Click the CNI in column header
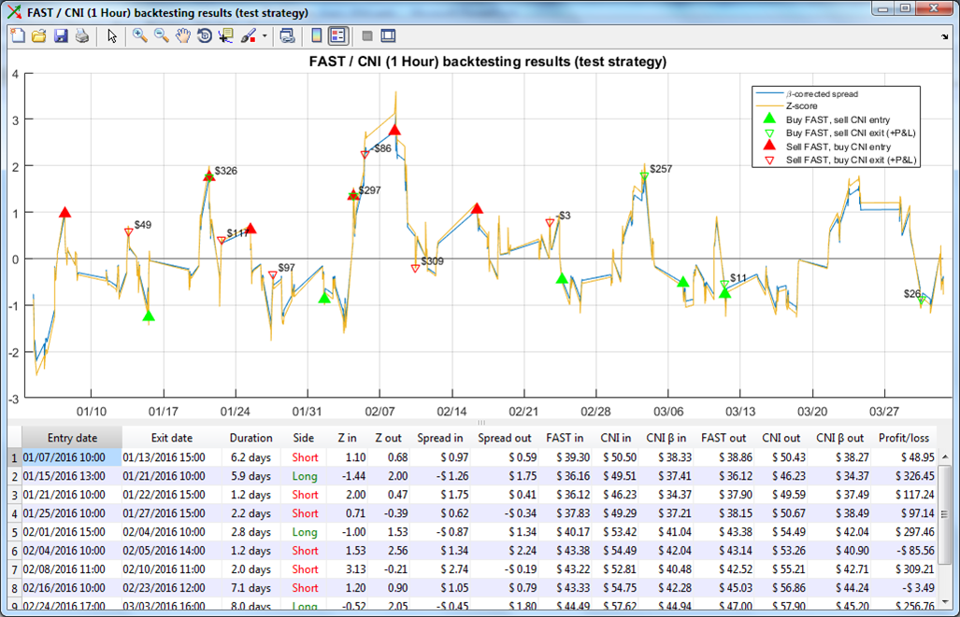Image resolution: width=960 pixels, height=617 pixels. click(616, 438)
